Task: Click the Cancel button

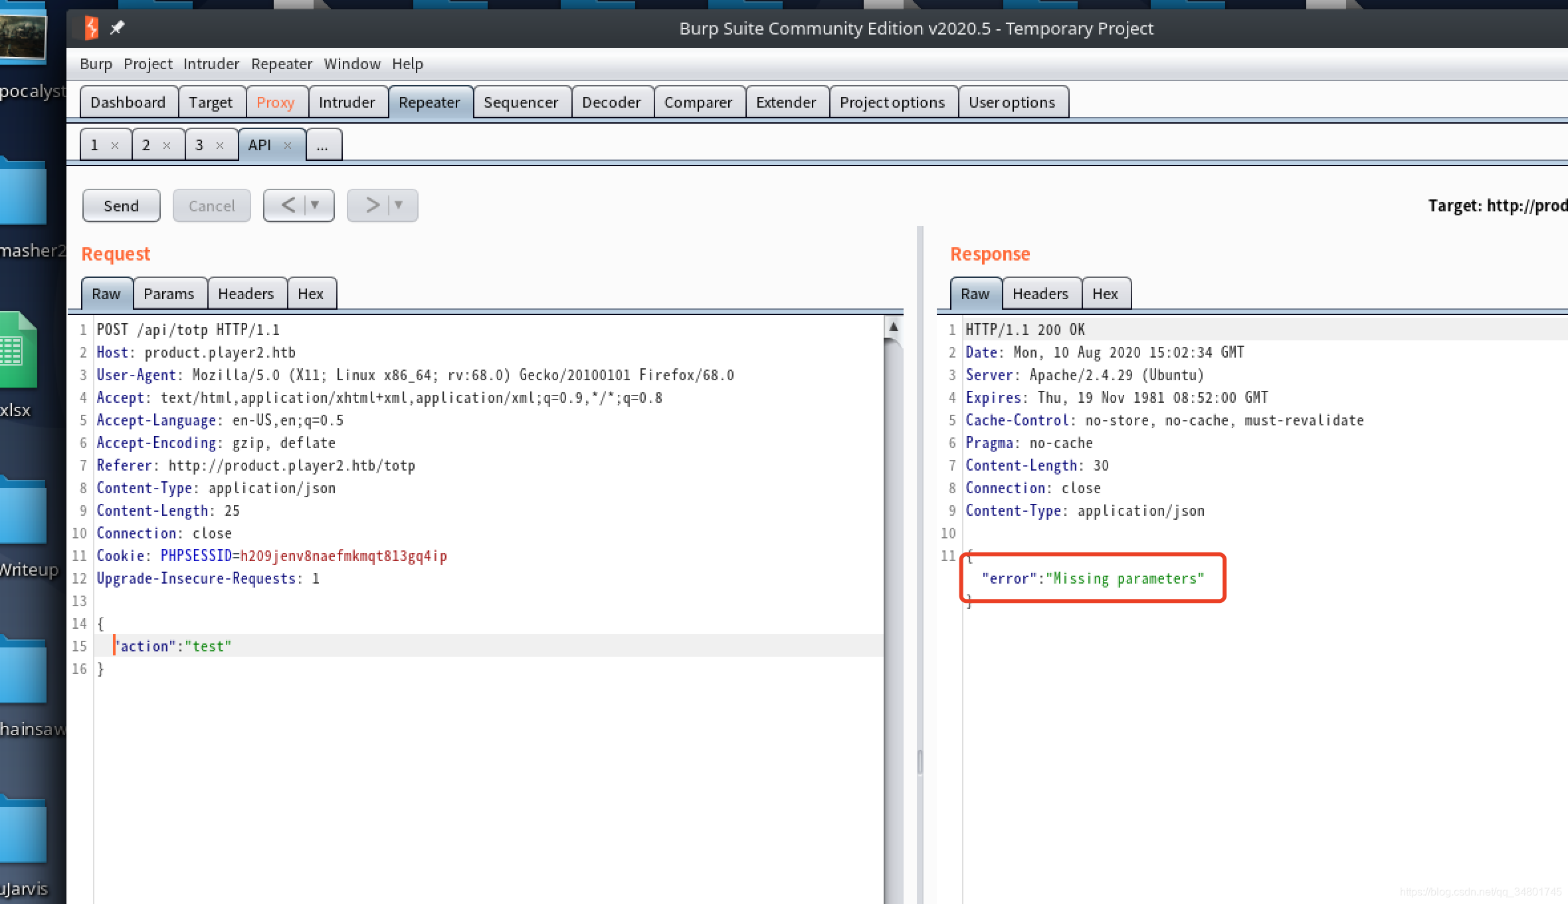Action: click(211, 205)
